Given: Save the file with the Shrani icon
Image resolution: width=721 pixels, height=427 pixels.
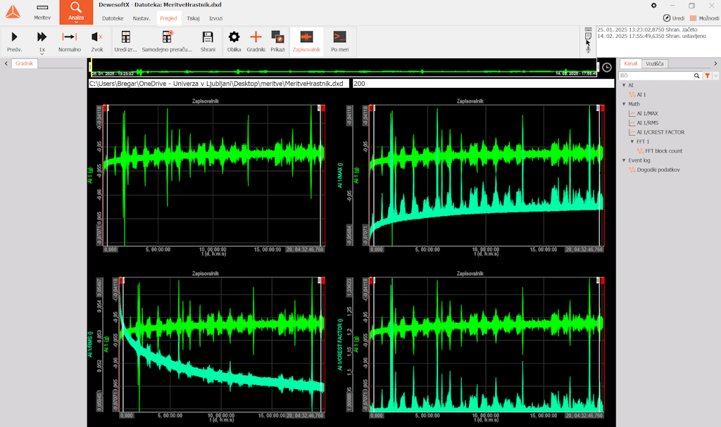Looking at the screenshot, I should click(208, 37).
